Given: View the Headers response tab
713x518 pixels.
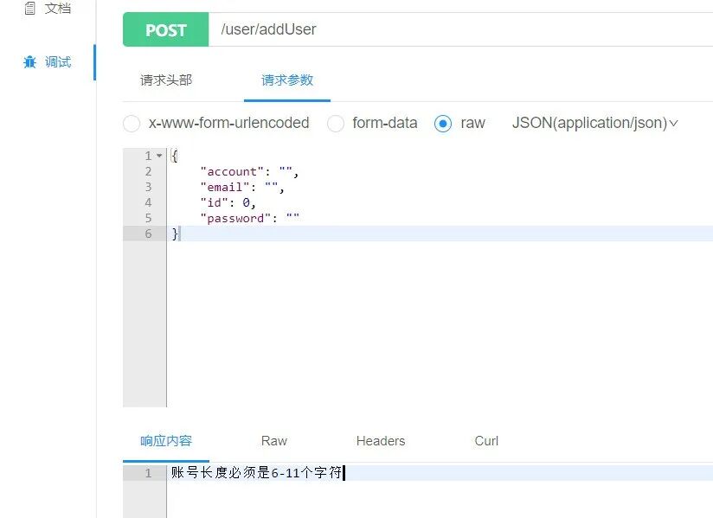Looking at the screenshot, I should click(x=380, y=441).
